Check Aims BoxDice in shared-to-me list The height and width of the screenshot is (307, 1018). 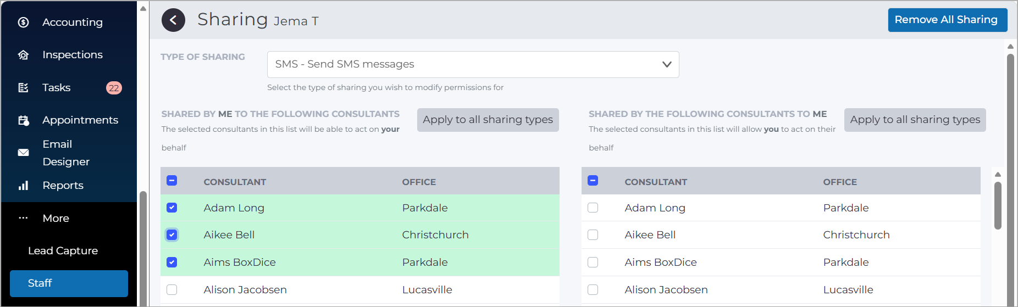[593, 263]
